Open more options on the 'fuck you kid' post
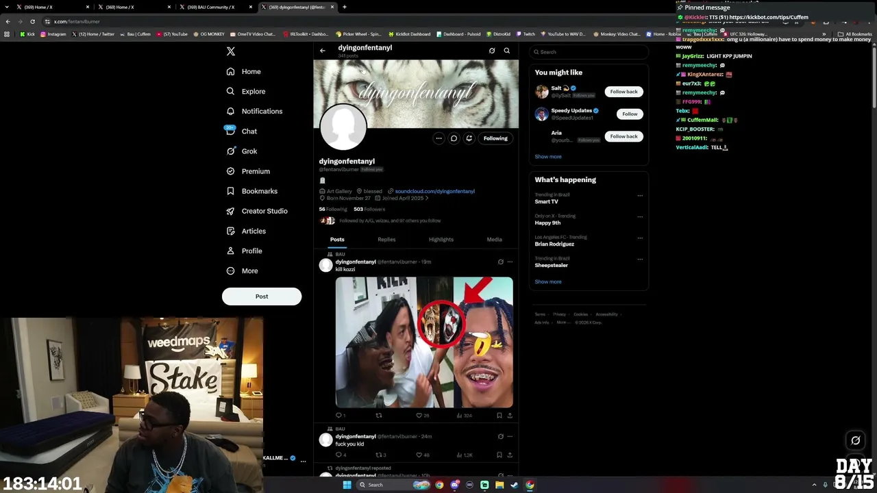Screen dimensions: 877x493 [x=510, y=437]
